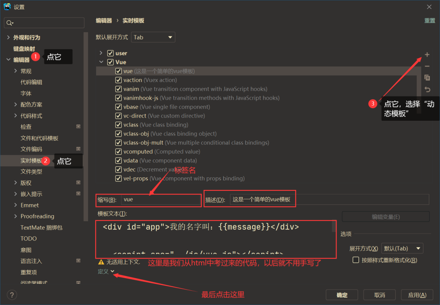This screenshot has height=305, width=440.
Task: Select 重复项 in settings tree
Action: point(29,272)
